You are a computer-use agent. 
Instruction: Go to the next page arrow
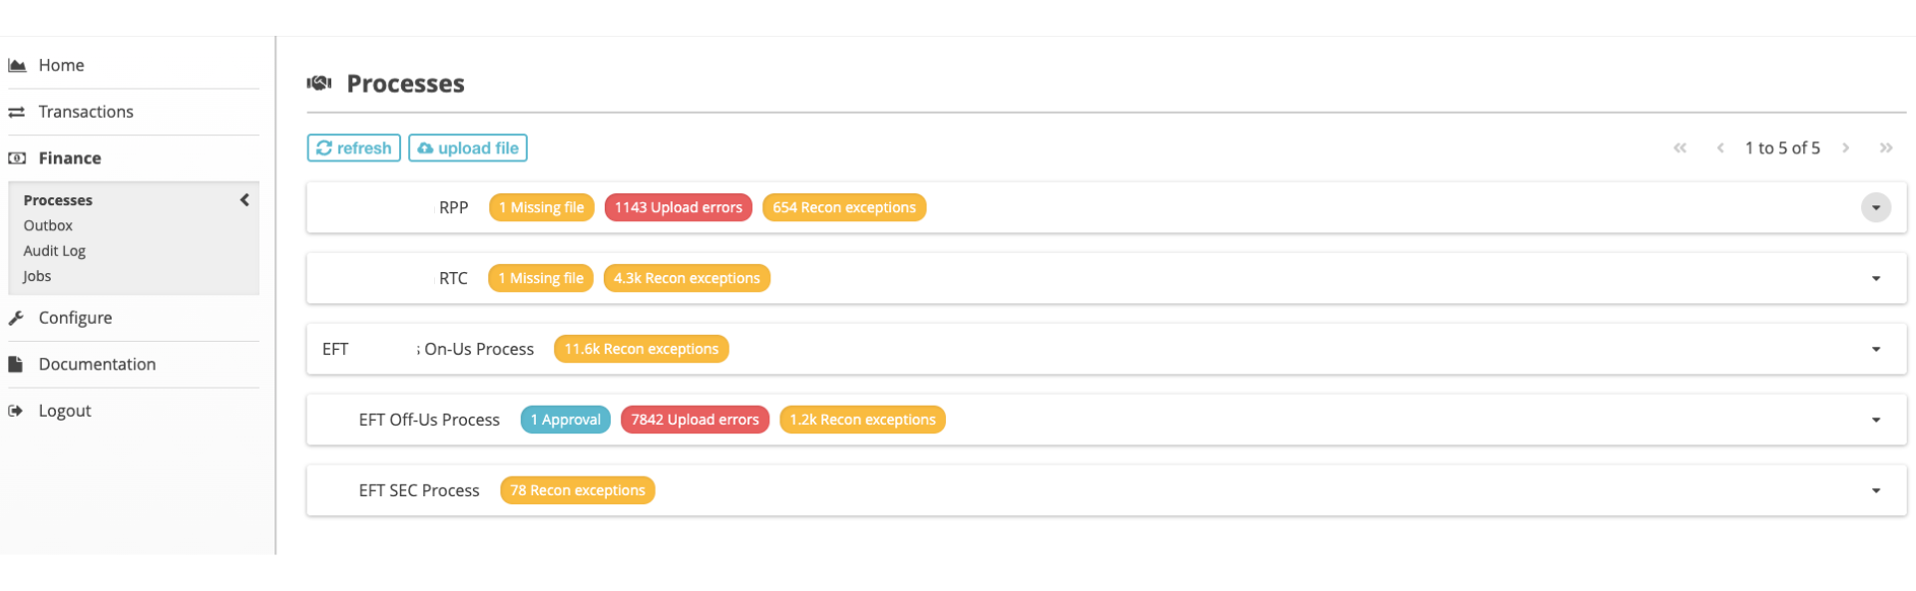tap(1846, 148)
